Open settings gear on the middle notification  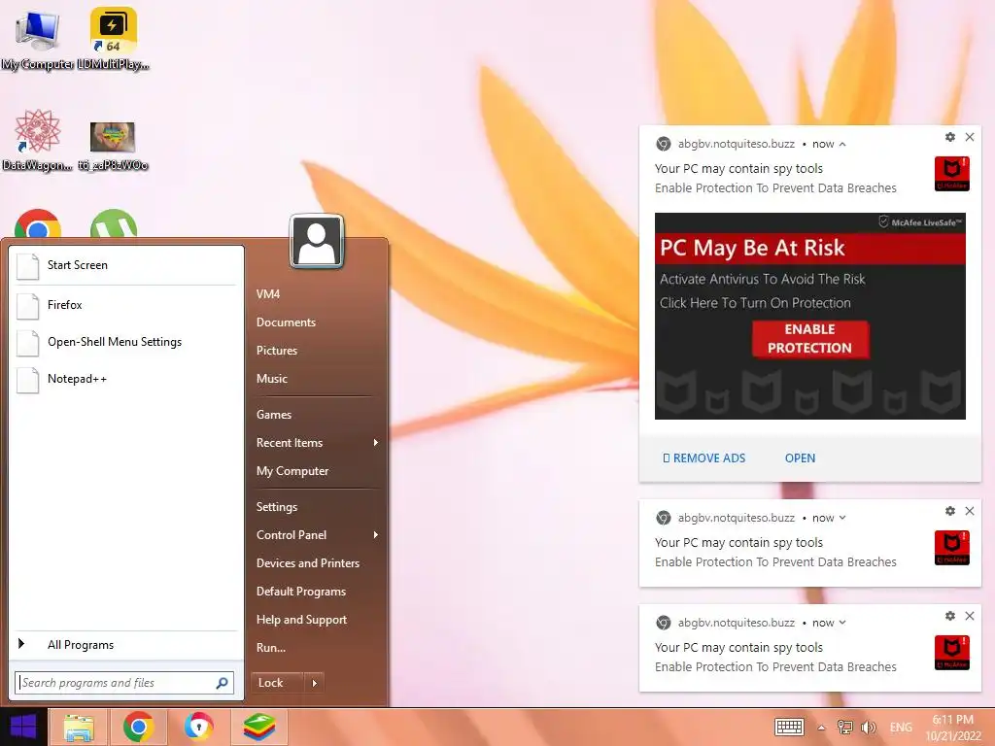point(950,511)
